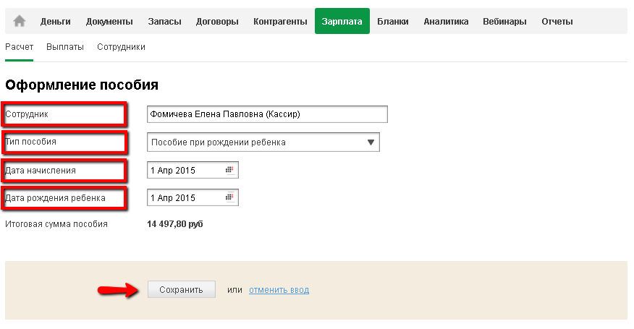
Task: Switch to the Выплаты subtab
Action: click(x=64, y=47)
